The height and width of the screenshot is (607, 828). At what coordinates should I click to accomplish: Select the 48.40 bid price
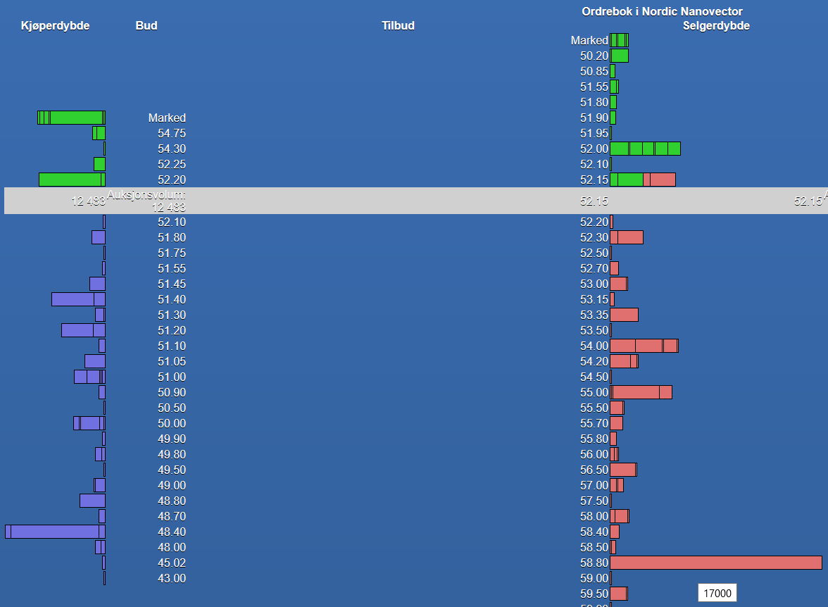tap(172, 532)
